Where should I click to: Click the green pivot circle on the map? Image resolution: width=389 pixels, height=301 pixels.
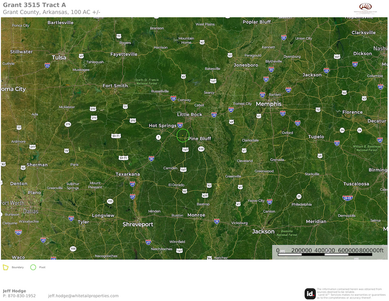click(x=182, y=135)
